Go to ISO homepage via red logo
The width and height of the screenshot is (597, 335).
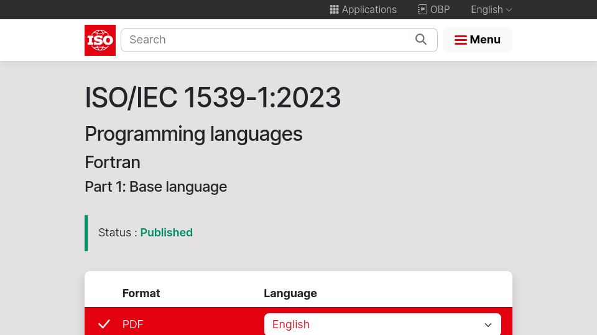(x=100, y=40)
